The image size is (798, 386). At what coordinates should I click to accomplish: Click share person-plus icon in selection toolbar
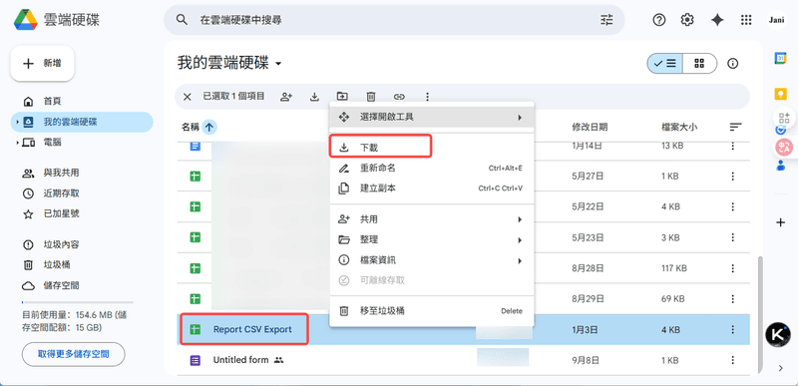(x=286, y=96)
